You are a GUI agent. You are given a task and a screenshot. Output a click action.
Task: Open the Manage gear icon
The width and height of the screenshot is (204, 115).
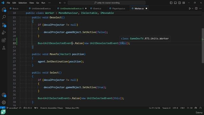click(4, 102)
